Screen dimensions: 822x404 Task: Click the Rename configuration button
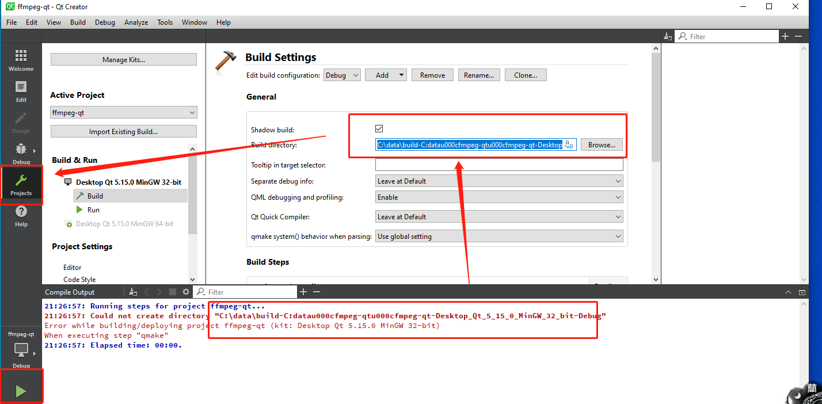coord(479,75)
